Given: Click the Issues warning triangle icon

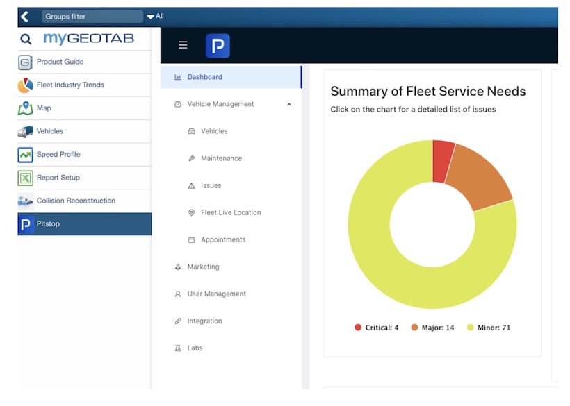Looking at the screenshot, I should point(191,185).
